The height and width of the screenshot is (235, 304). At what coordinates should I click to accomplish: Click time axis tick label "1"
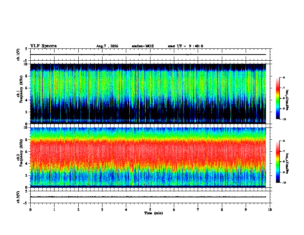pyautogui.click(x=54, y=210)
